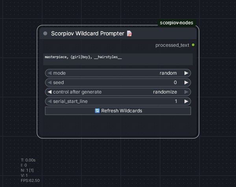Click the seed value field
Screen dimensions: 236x187
click(118, 82)
